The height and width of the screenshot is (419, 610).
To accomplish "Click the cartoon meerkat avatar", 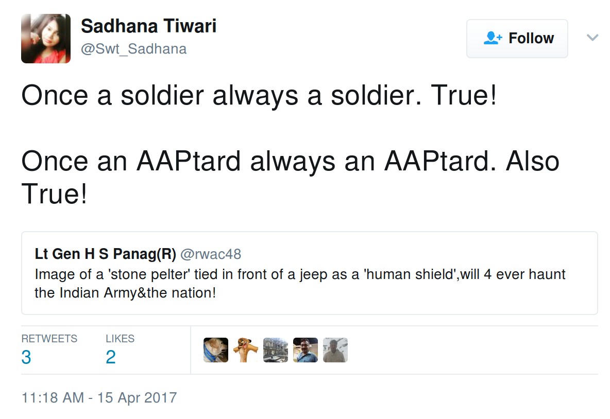I will 246,350.
